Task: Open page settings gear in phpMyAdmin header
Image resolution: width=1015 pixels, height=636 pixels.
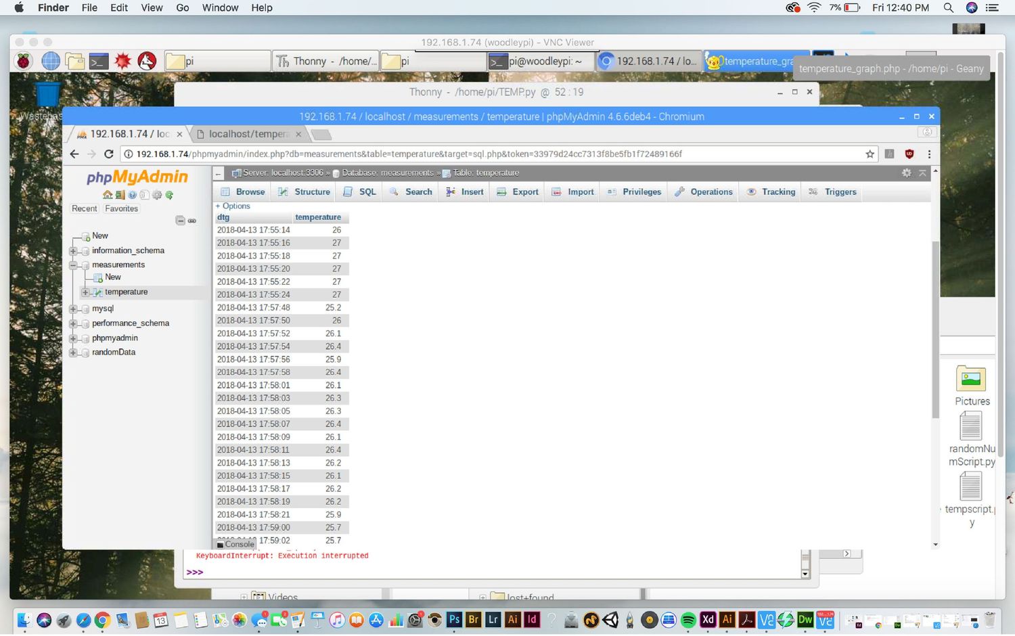Action: coord(907,173)
